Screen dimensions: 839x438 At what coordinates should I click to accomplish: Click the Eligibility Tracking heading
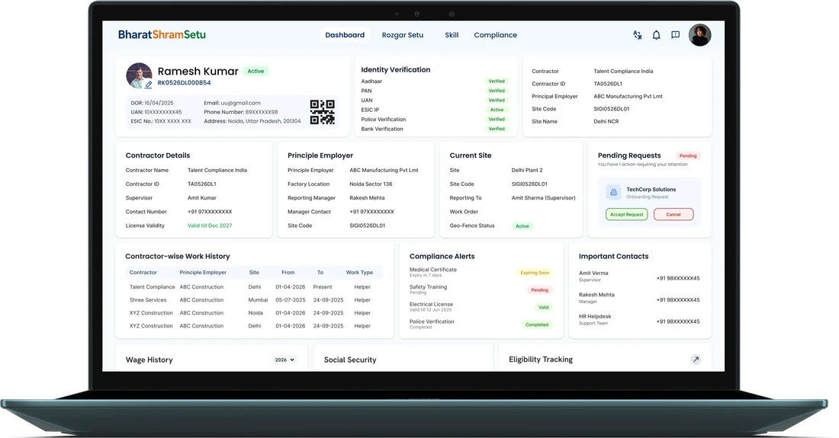(541, 360)
